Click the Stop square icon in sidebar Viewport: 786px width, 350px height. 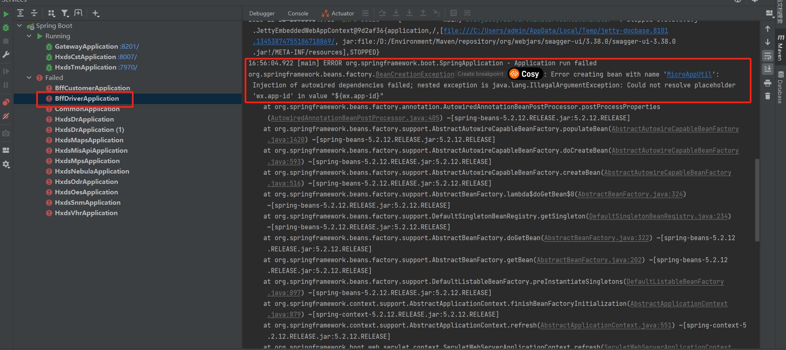[6, 41]
